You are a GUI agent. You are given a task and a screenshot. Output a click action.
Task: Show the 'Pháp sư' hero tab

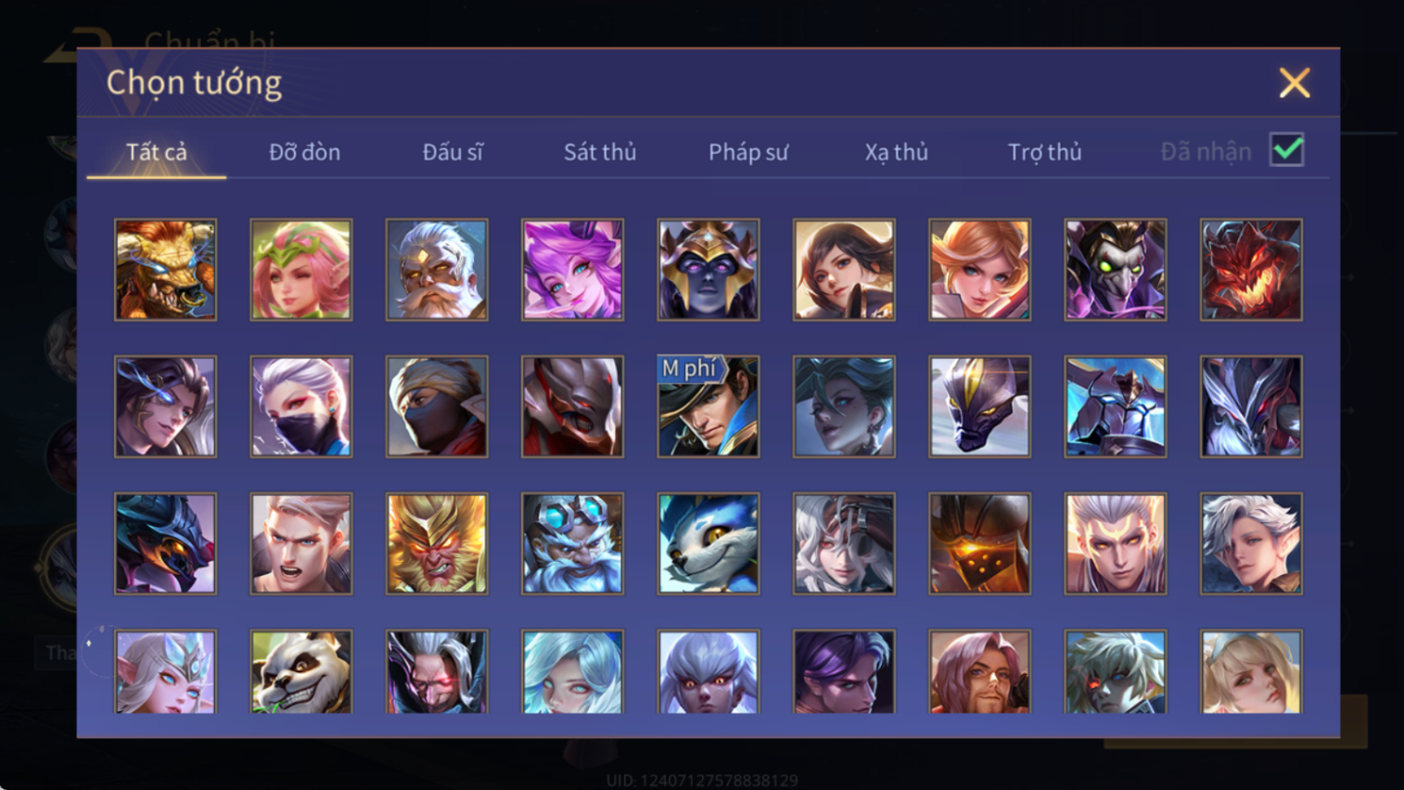pyautogui.click(x=748, y=152)
